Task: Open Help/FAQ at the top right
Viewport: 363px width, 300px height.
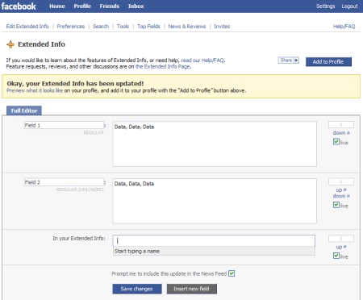Action: [344, 27]
